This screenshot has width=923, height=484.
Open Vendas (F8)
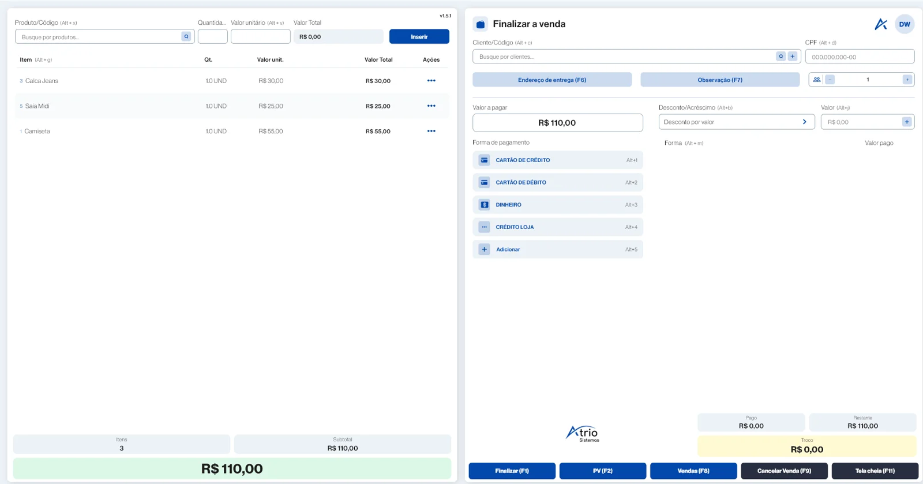pos(693,471)
